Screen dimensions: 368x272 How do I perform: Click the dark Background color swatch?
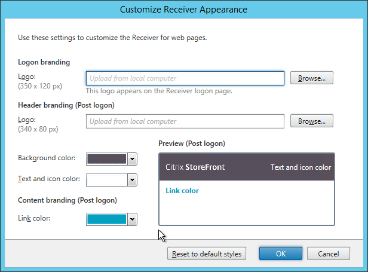pyautogui.click(x=107, y=158)
